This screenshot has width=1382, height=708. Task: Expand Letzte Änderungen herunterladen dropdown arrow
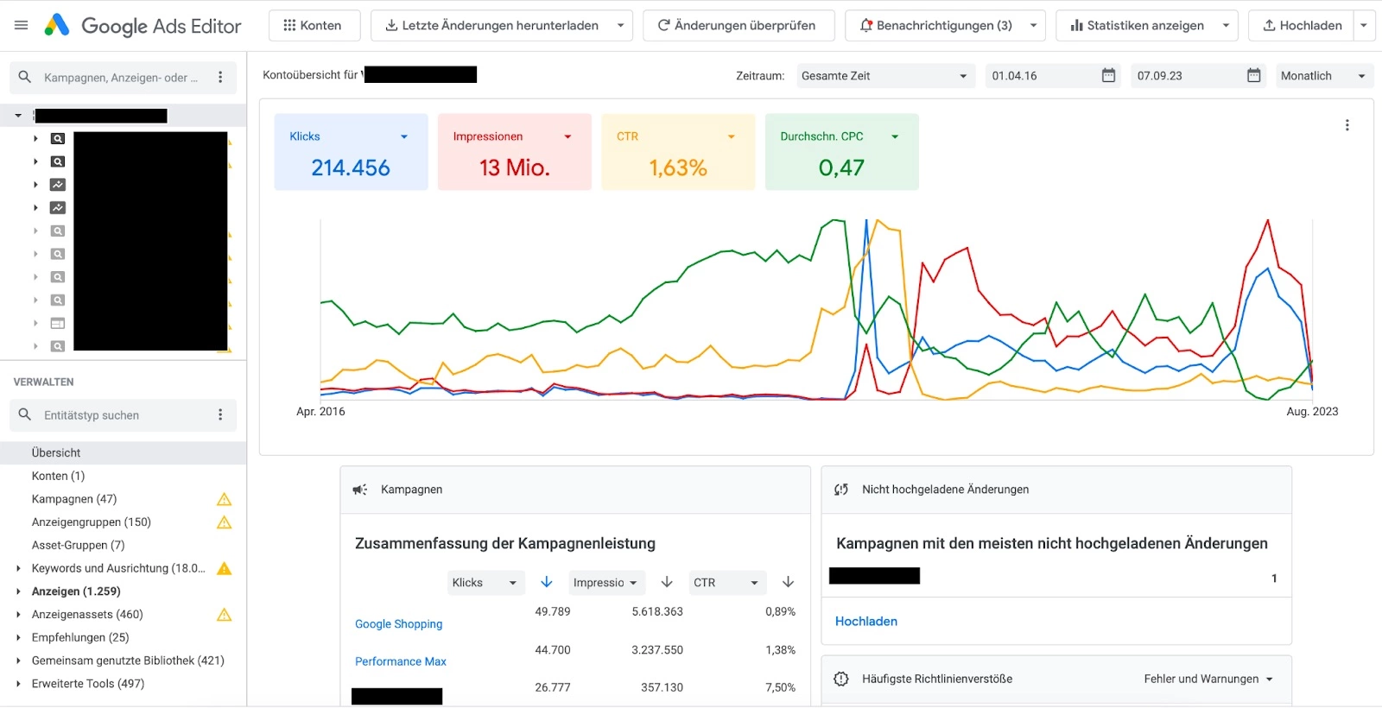(620, 26)
